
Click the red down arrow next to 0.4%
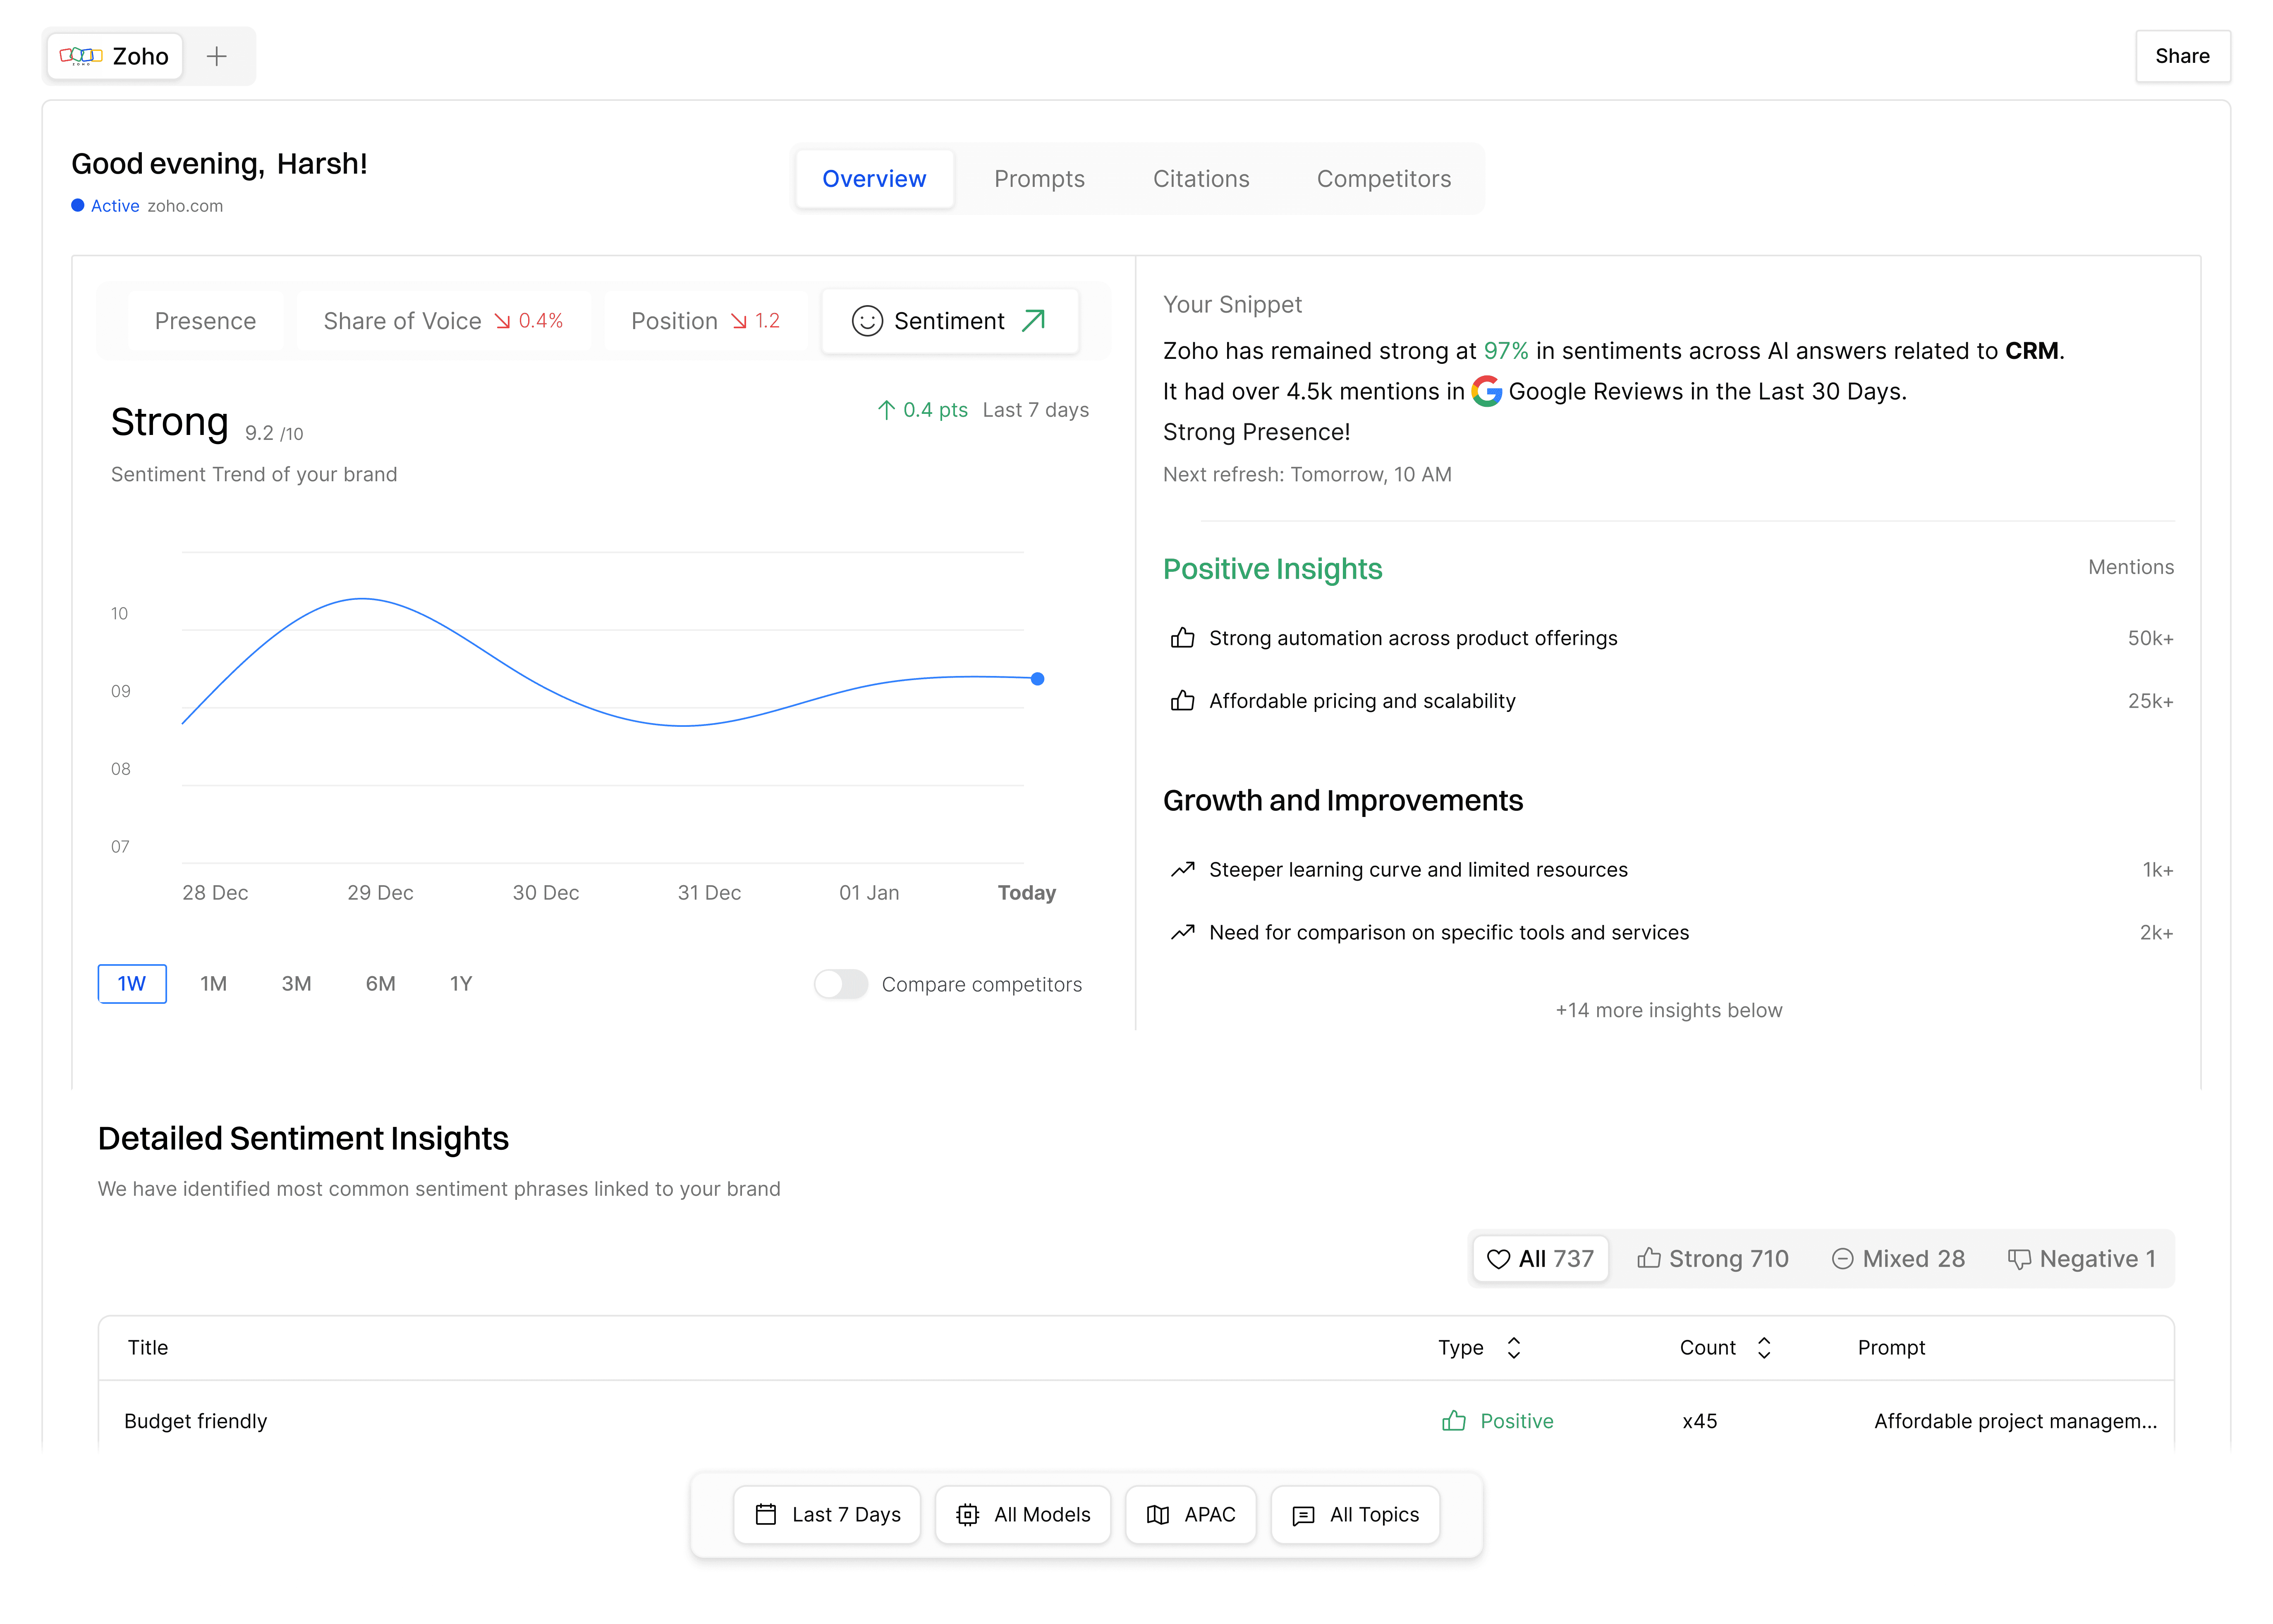click(x=502, y=321)
